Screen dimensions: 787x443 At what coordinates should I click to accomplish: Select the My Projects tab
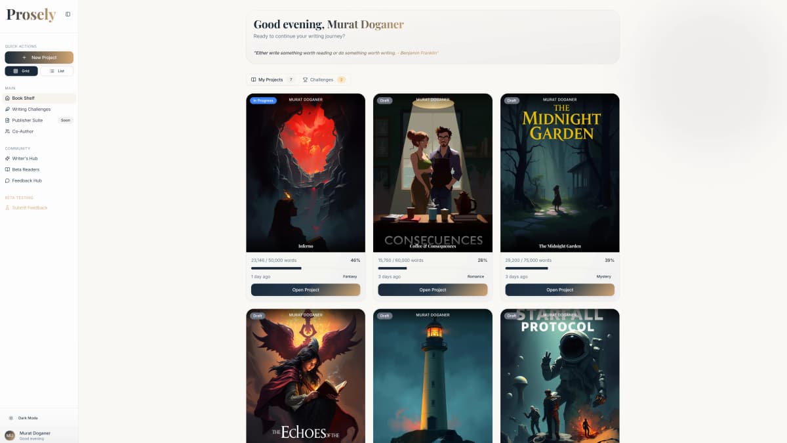(x=272, y=79)
